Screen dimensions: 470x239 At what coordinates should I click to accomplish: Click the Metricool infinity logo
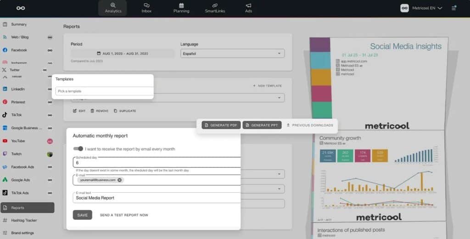coord(21,8)
